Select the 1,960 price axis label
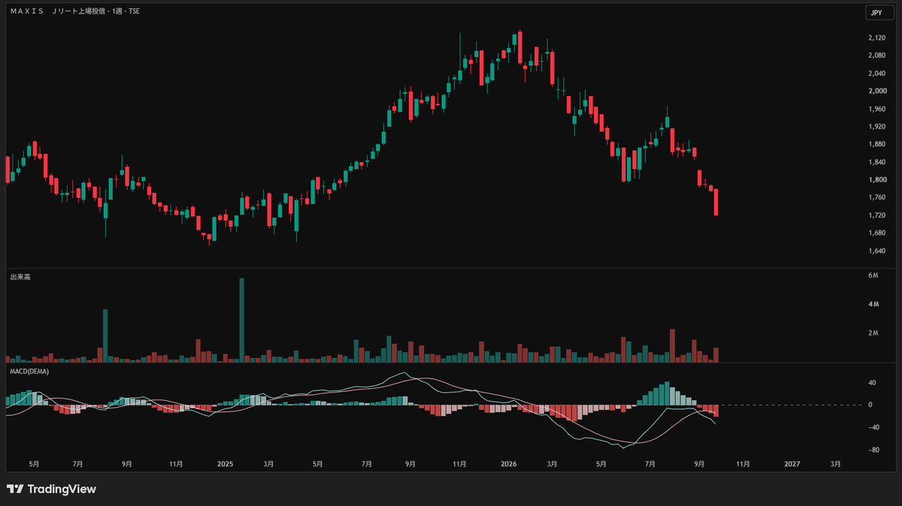This screenshot has width=902, height=506. pos(876,109)
